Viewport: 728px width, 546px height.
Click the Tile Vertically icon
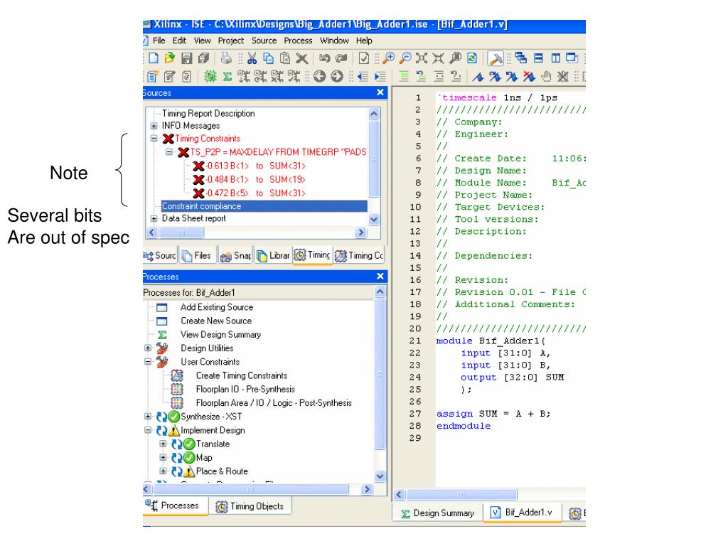click(x=555, y=58)
